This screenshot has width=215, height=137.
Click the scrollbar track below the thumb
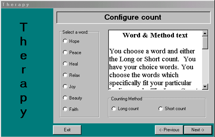pos(205,66)
